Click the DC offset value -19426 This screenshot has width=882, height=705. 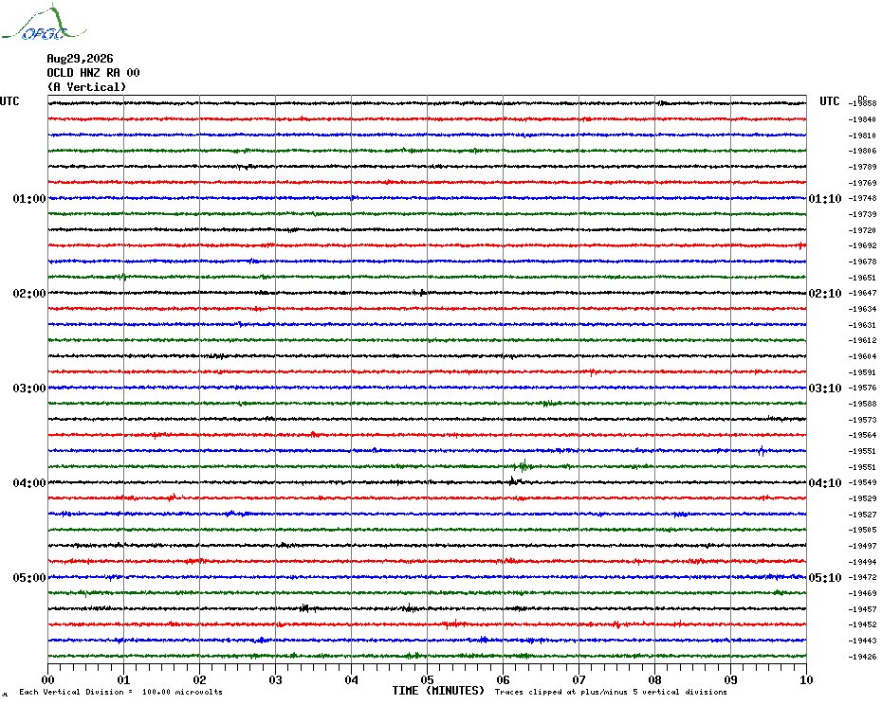click(x=862, y=657)
